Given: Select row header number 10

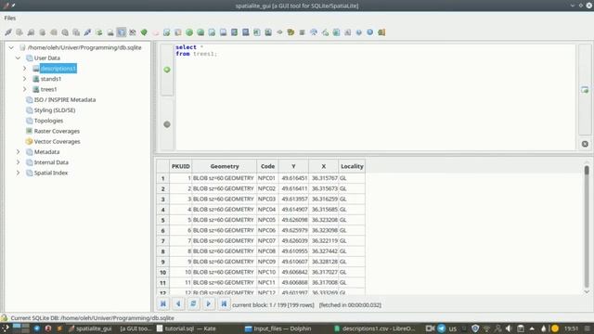Looking at the screenshot, I should tap(163, 272).
